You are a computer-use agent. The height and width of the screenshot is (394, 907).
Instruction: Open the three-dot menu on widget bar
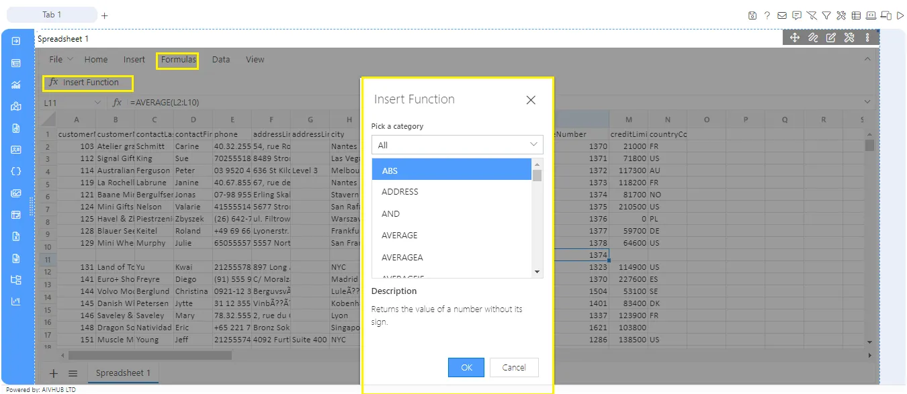867,38
